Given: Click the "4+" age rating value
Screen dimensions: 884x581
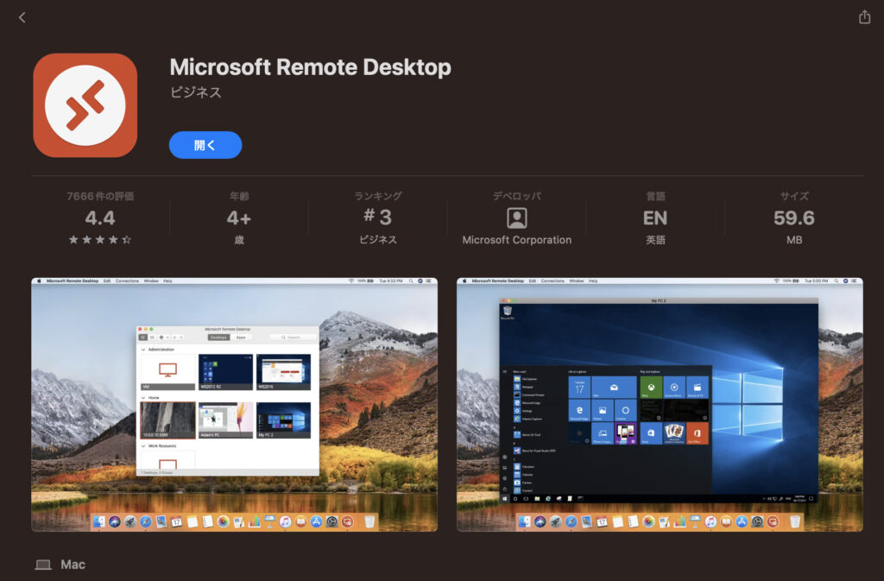Looking at the screenshot, I should click(x=239, y=218).
